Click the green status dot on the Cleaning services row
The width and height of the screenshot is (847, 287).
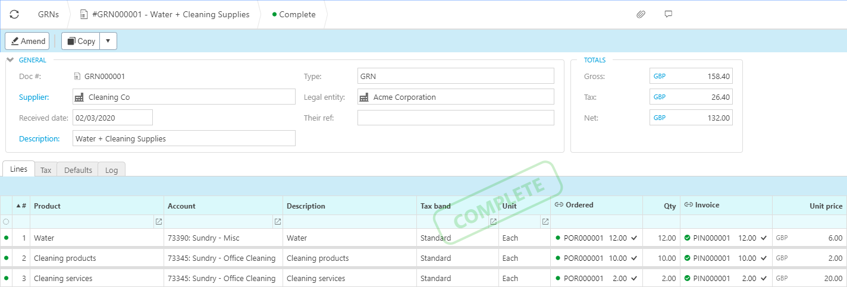7,278
